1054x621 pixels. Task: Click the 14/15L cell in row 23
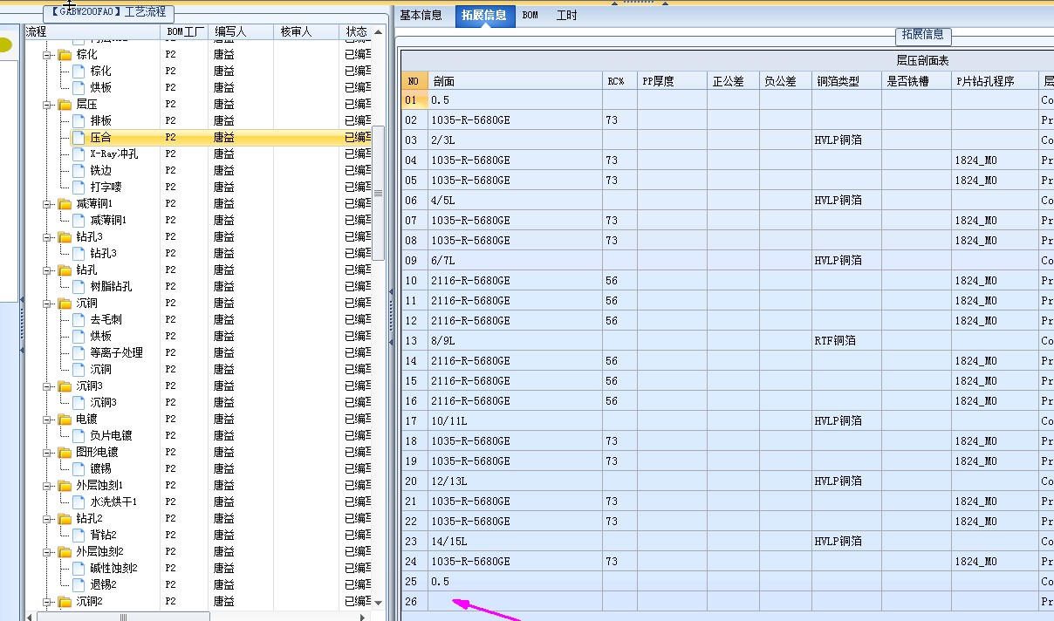point(515,541)
